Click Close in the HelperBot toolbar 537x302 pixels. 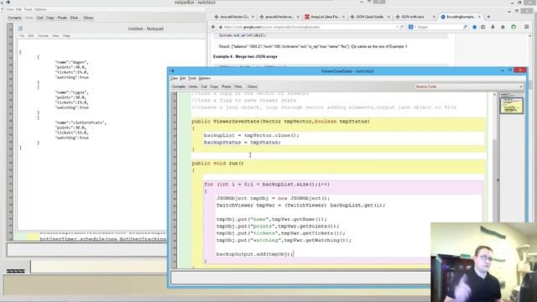pyautogui.click(x=88, y=18)
